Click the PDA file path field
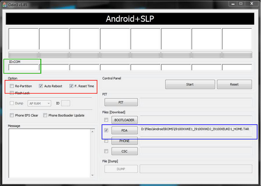This screenshot has width=261, height=186. click(x=196, y=130)
